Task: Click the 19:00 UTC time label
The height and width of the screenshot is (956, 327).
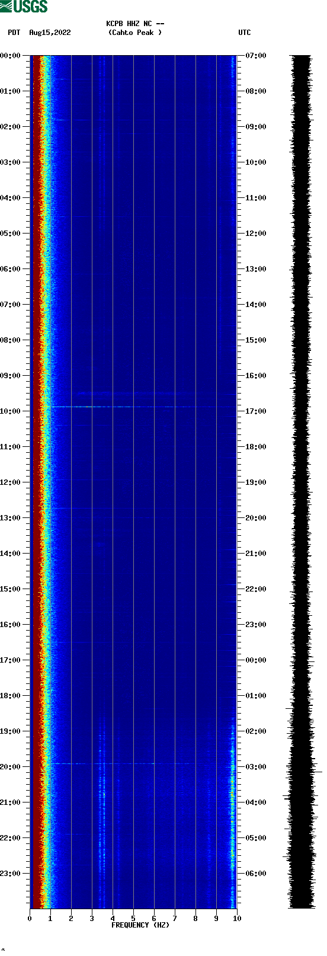Action: click(256, 482)
